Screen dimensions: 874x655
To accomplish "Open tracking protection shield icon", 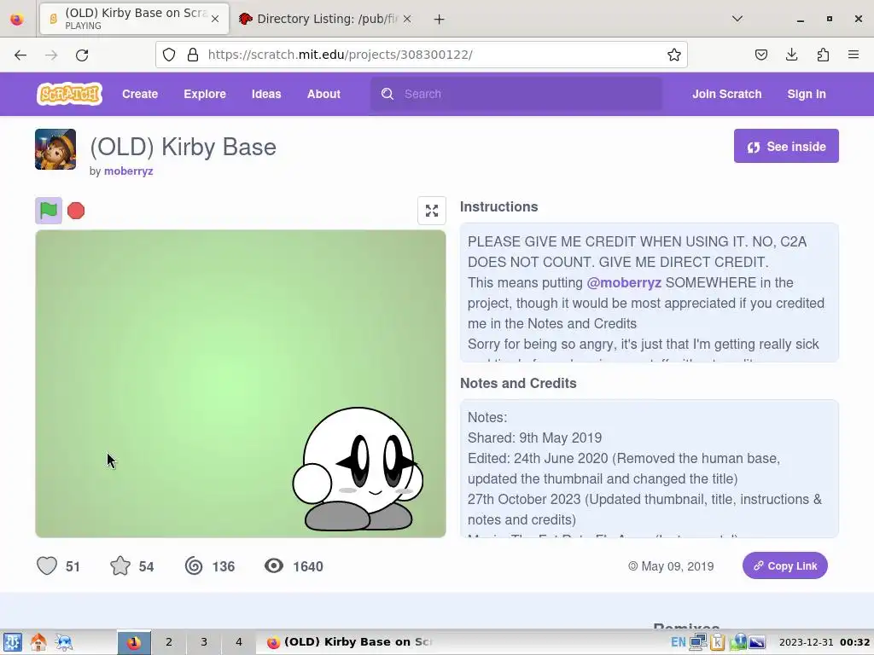I will coord(169,55).
